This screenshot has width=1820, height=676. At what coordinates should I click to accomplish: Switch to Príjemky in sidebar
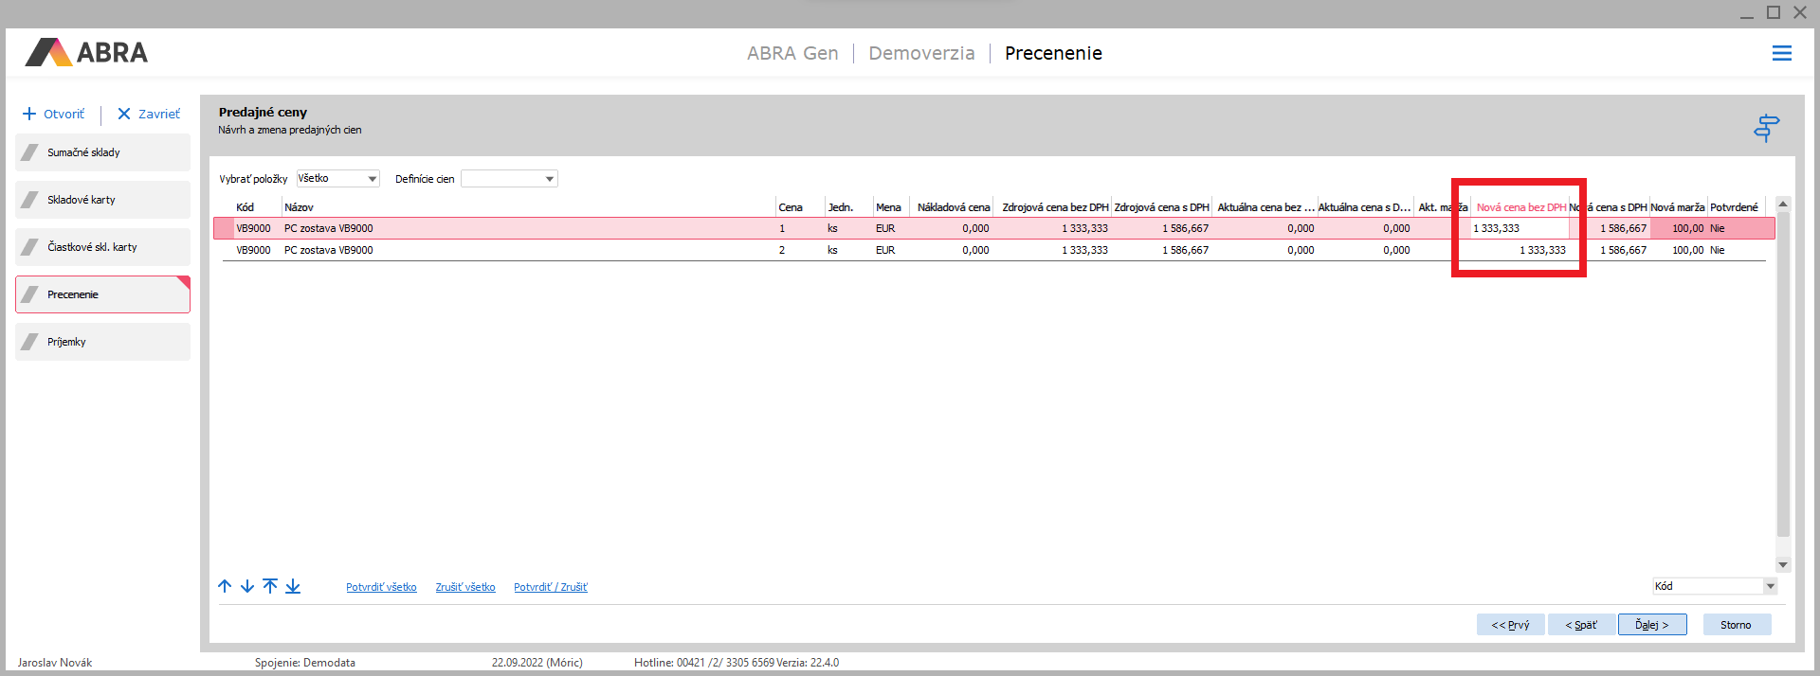pos(102,342)
